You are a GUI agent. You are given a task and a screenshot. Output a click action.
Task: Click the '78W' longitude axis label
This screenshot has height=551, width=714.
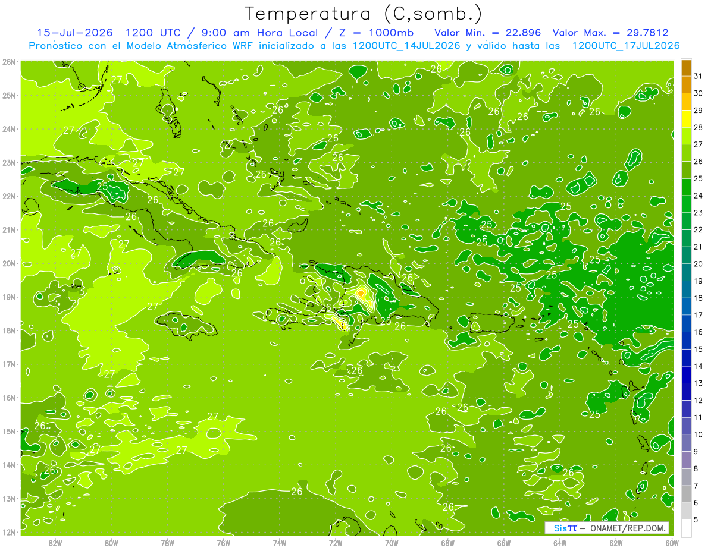[168, 543]
